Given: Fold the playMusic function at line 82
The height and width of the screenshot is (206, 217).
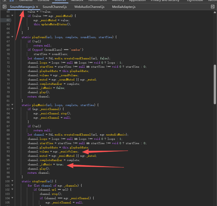Looking at the screenshot, I should tap(13, 105).
